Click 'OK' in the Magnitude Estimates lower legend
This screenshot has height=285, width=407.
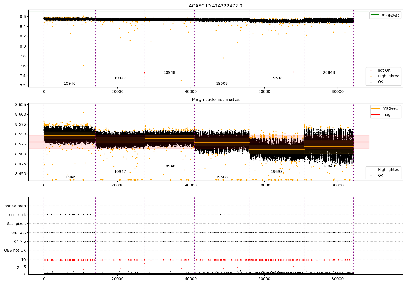point(380,175)
